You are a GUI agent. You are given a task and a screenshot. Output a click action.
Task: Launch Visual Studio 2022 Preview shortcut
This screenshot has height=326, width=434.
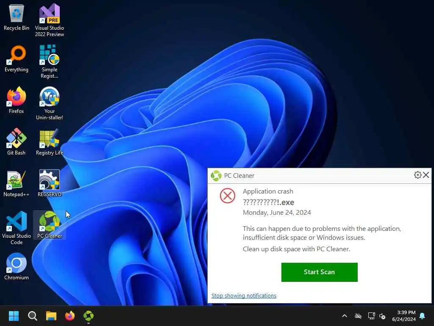coord(50,20)
